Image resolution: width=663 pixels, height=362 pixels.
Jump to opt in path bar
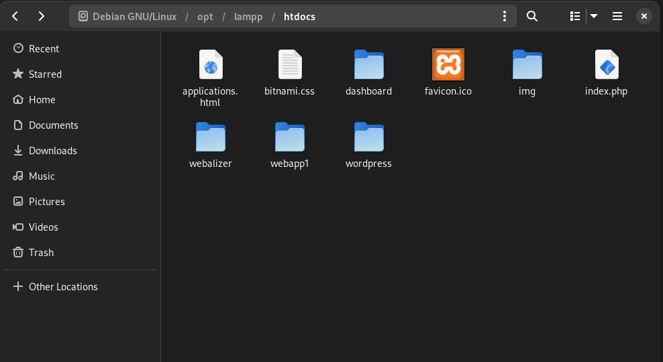coord(205,16)
